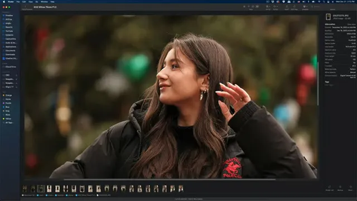Switch to list view in the toolbar
Viewport: 357px width, 201px height.
(x=249, y=7)
